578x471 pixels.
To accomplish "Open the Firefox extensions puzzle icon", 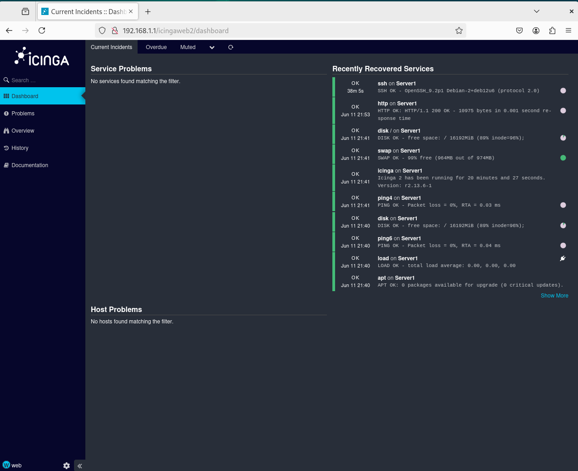I will 552,30.
